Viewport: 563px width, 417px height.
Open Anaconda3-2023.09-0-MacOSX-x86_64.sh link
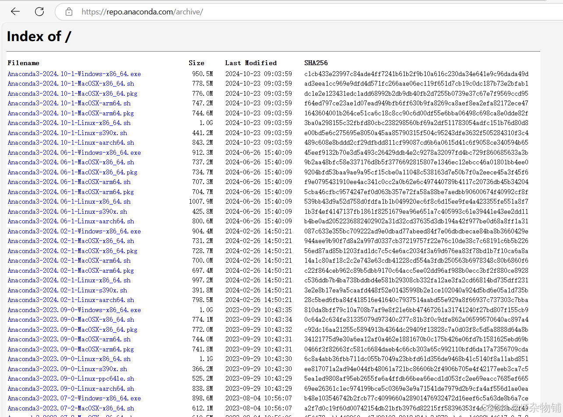tap(71, 320)
